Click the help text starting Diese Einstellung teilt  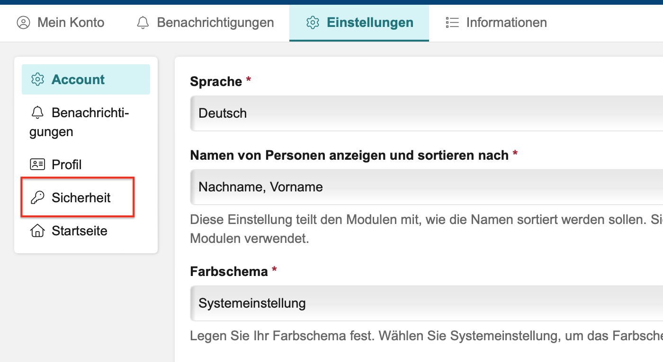pyautogui.click(x=426, y=229)
